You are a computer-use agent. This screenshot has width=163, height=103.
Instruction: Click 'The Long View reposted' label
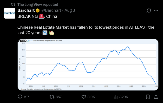click(38, 4)
